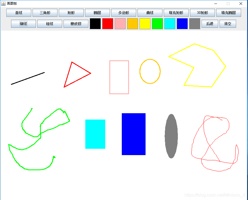Switch to 细线 thin line width
This screenshot has width=248, height=200.
tap(23, 24)
